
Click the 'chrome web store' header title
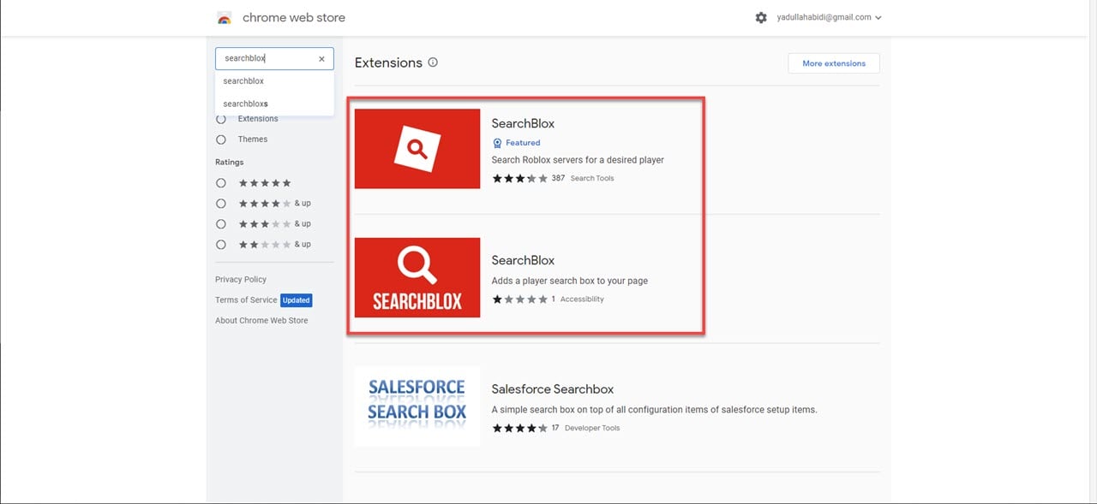pyautogui.click(x=294, y=17)
